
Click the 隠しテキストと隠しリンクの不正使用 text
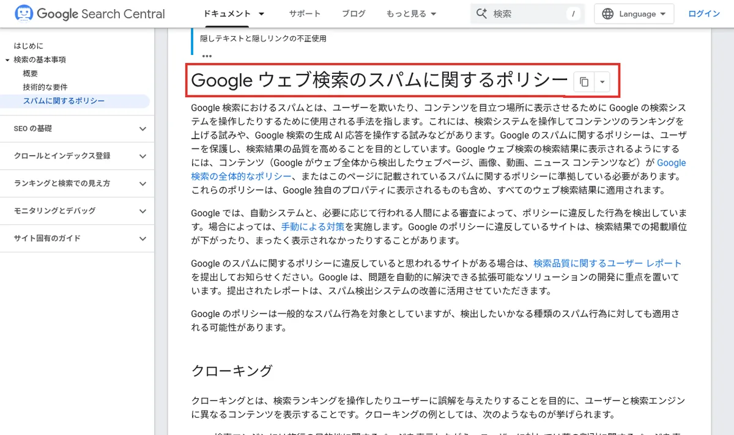(x=263, y=38)
